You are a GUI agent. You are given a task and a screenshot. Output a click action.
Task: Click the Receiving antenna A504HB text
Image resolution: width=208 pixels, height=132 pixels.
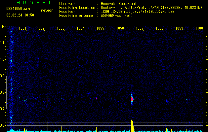tap(117, 16)
